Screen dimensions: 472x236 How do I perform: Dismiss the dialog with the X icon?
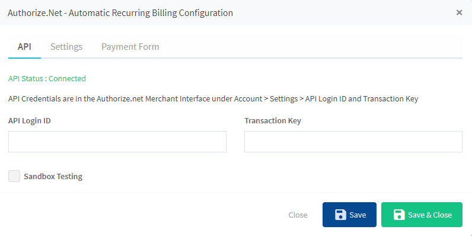459,12
